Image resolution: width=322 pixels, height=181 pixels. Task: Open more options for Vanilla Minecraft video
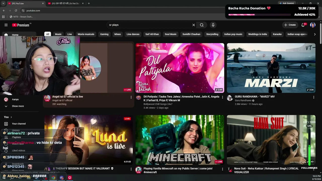pyautogui.click(x=222, y=169)
